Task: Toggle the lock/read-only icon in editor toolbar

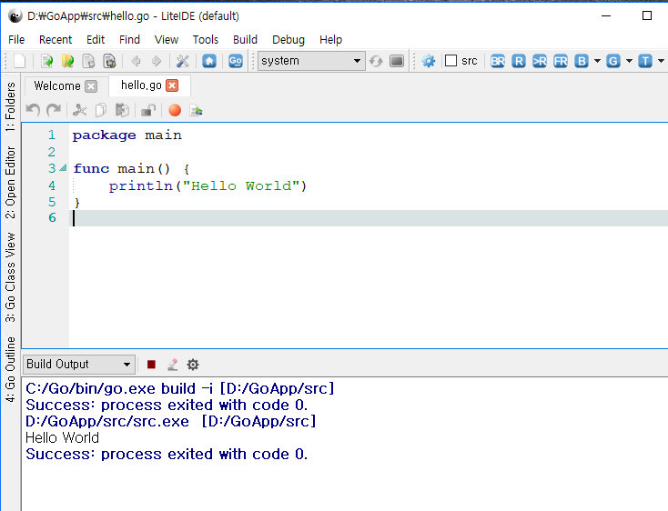Action: coord(147,110)
